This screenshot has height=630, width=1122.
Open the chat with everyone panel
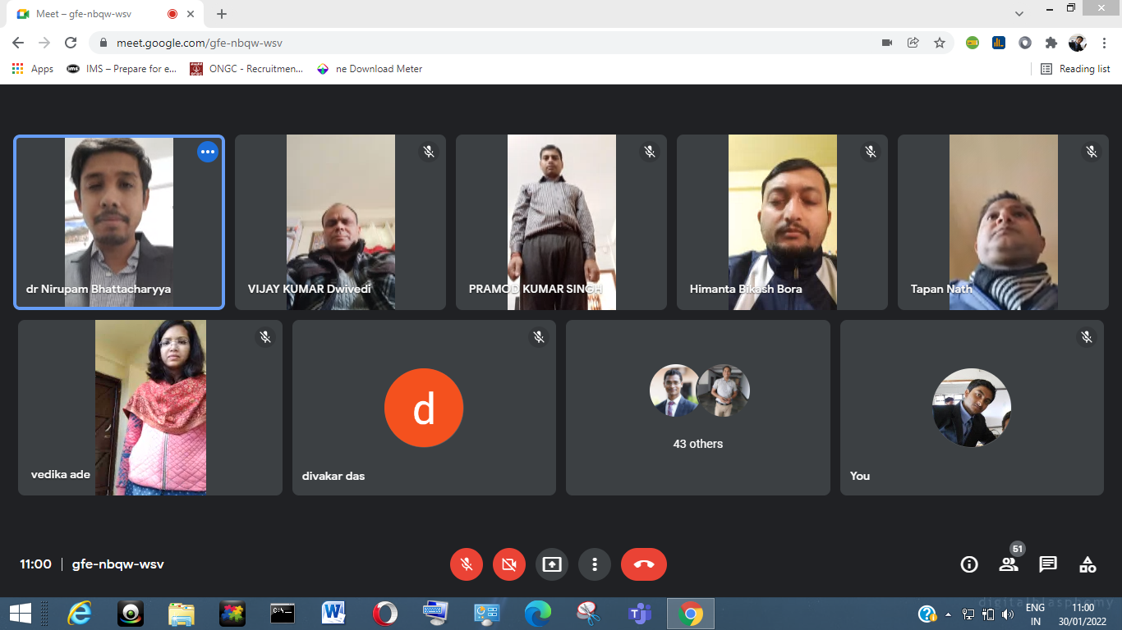[1048, 564]
